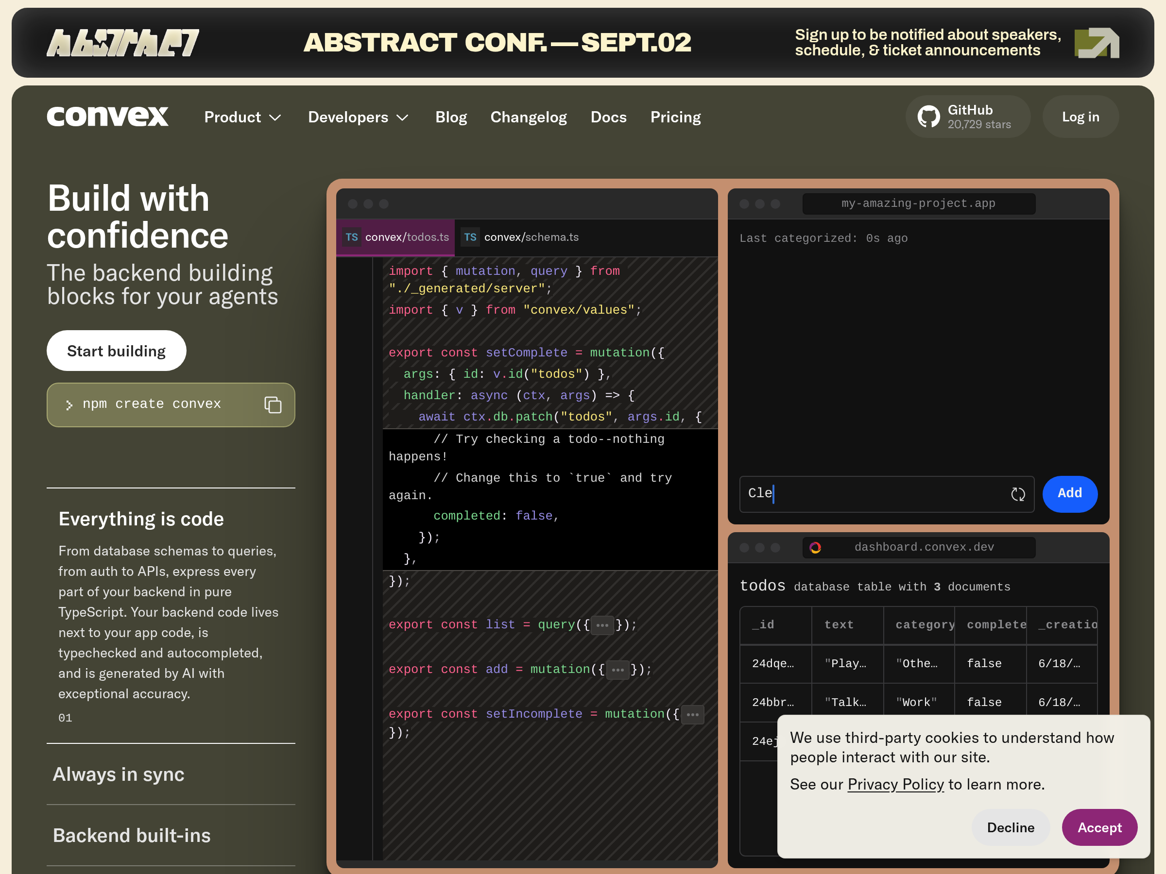Viewport: 1166px width, 874px height.
Task: Click the Abstract logo in the banner
Action: point(123,43)
